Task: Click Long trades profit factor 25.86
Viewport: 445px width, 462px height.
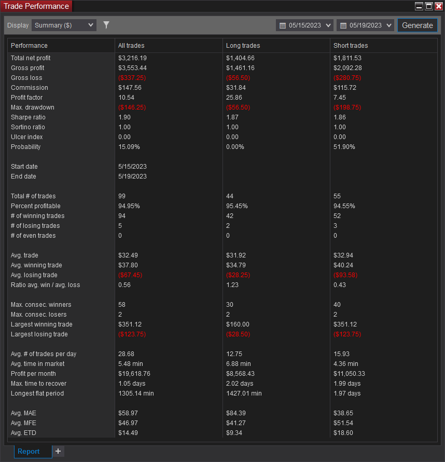Action: [234, 98]
